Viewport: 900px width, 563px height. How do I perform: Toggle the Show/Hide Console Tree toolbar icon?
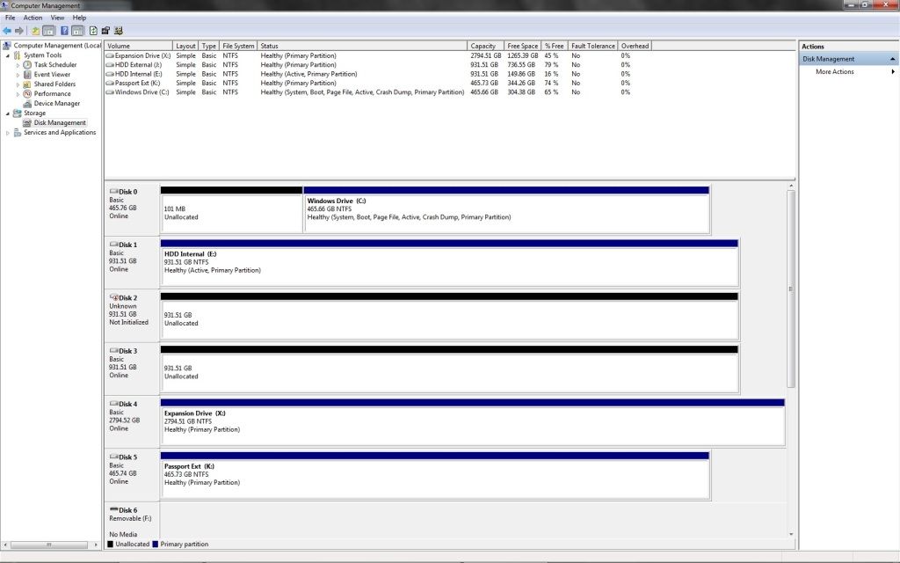49,31
